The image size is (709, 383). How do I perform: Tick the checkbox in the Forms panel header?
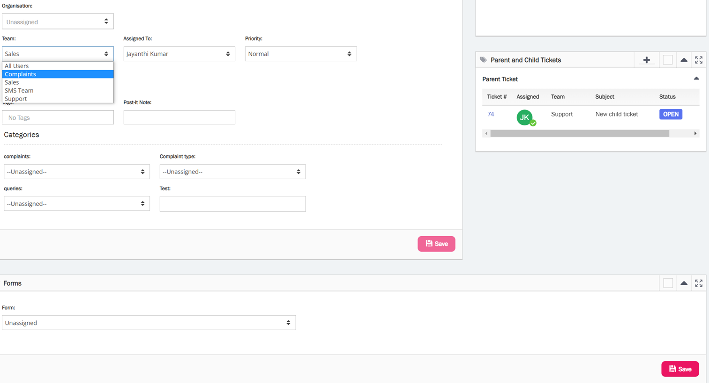[x=668, y=283]
